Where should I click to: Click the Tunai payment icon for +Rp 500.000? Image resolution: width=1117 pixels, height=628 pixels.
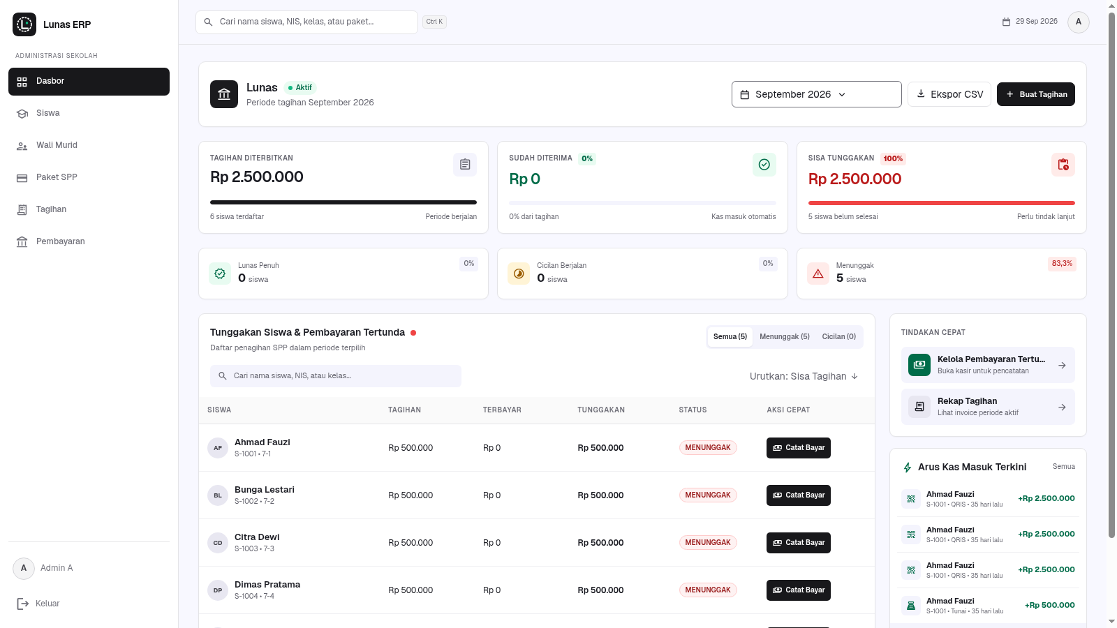click(911, 606)
